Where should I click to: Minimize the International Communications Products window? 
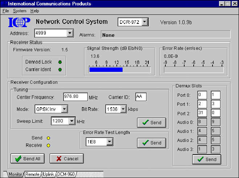point(222,4)
